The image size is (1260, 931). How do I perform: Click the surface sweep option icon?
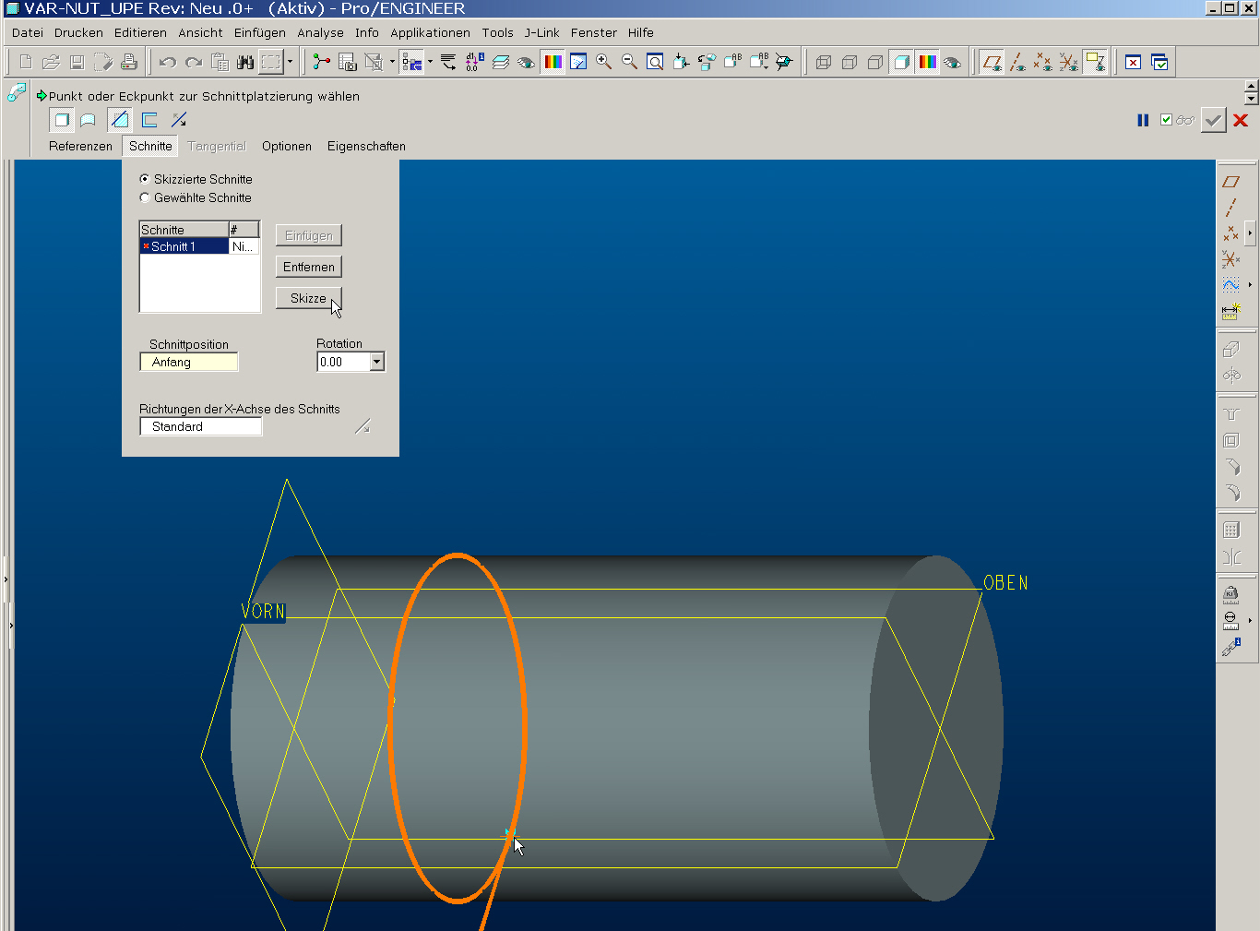pyautogui.click(x=89, y=120)
